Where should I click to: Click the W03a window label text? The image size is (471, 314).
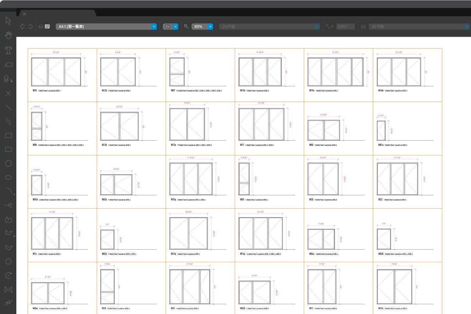tap(104, 200)
